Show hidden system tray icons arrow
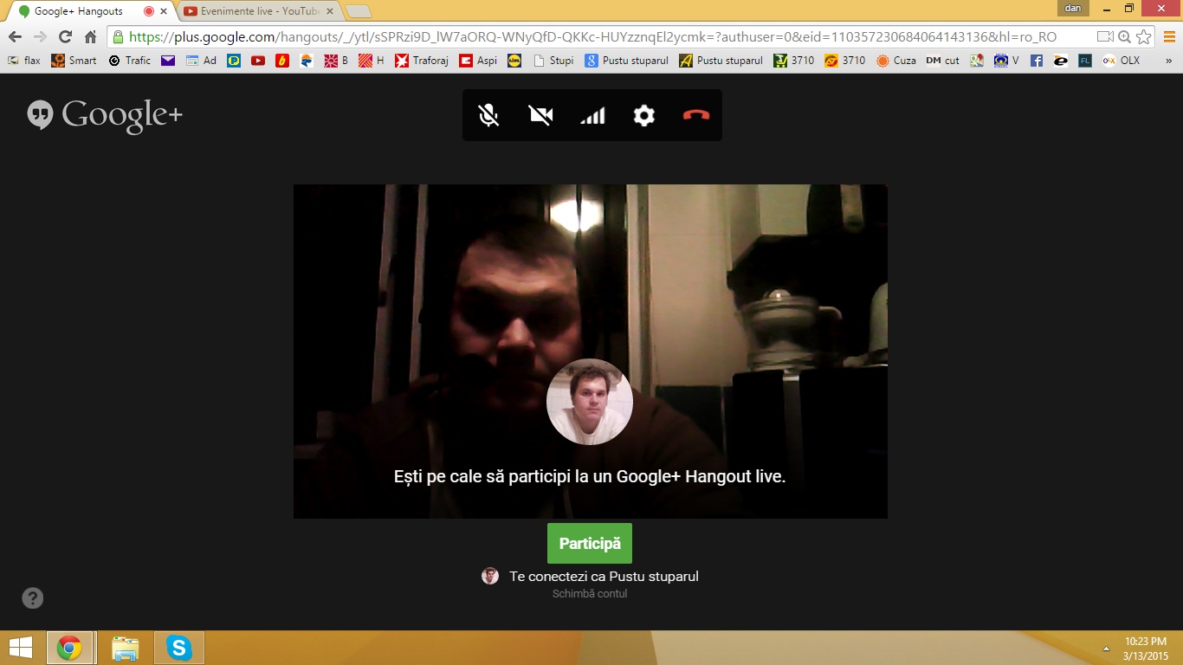1183x665 pixels. (x=1106, y=649)
